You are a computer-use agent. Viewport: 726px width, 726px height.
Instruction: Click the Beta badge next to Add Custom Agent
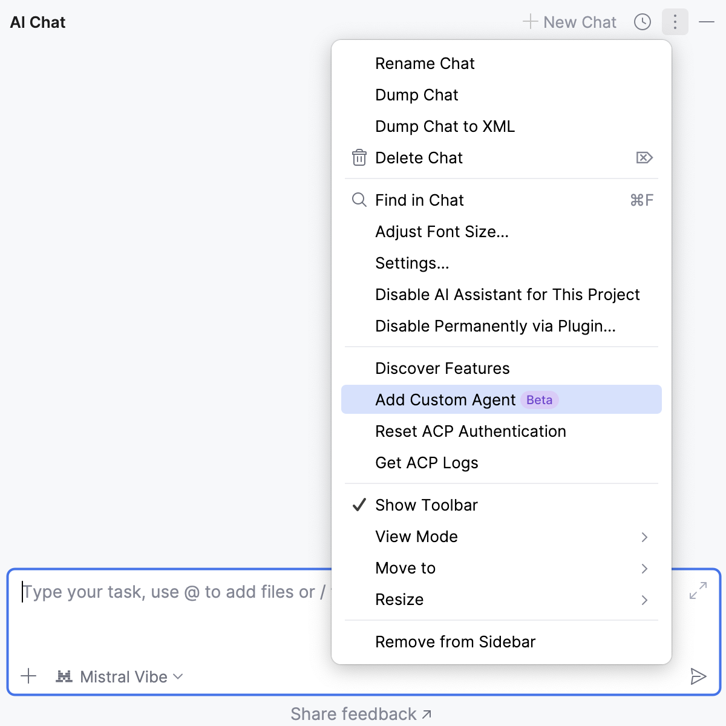click(538, 399)
